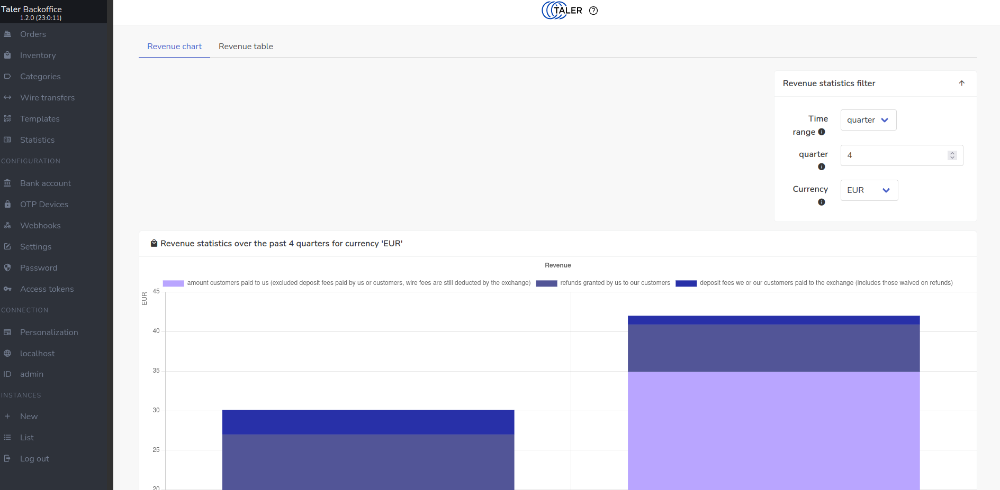Click the Bank account sidebar icon
This screenshot has width=1000, height=490.
7,183
